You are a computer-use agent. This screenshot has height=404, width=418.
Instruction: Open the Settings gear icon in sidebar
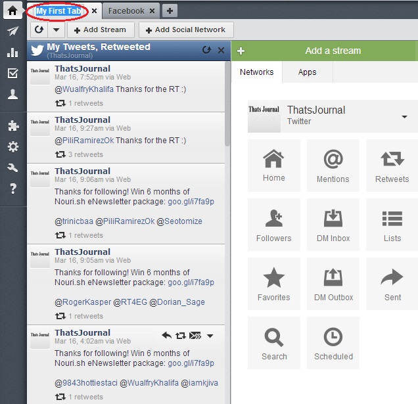(x=12, y=146)
